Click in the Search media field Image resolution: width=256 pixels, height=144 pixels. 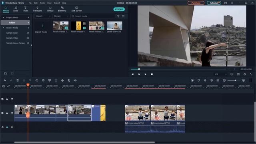[x=93, y=16]
